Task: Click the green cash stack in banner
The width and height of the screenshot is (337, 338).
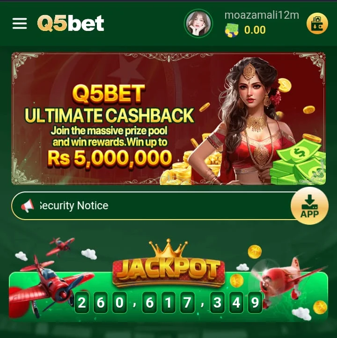Action: pyautogui.click(x=299, y=162)
